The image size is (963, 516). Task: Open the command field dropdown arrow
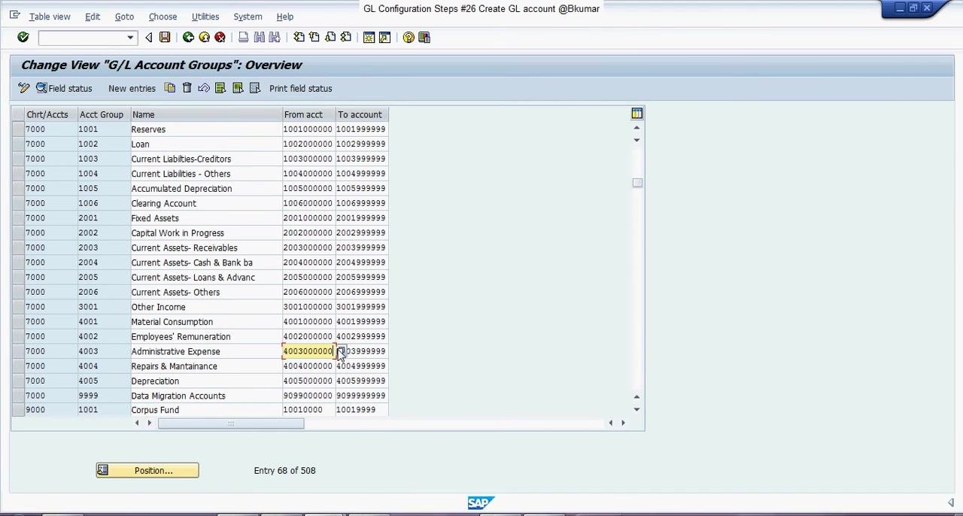click(130, 38)
